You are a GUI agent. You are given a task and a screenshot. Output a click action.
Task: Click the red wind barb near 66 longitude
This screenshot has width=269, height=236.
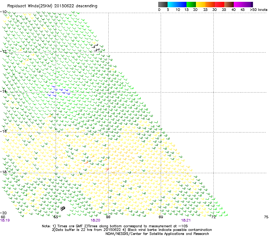(107, 170)
